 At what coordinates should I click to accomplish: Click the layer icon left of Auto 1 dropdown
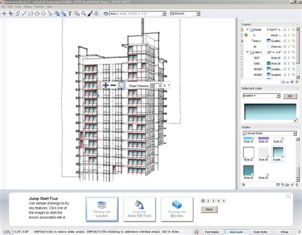106,13
